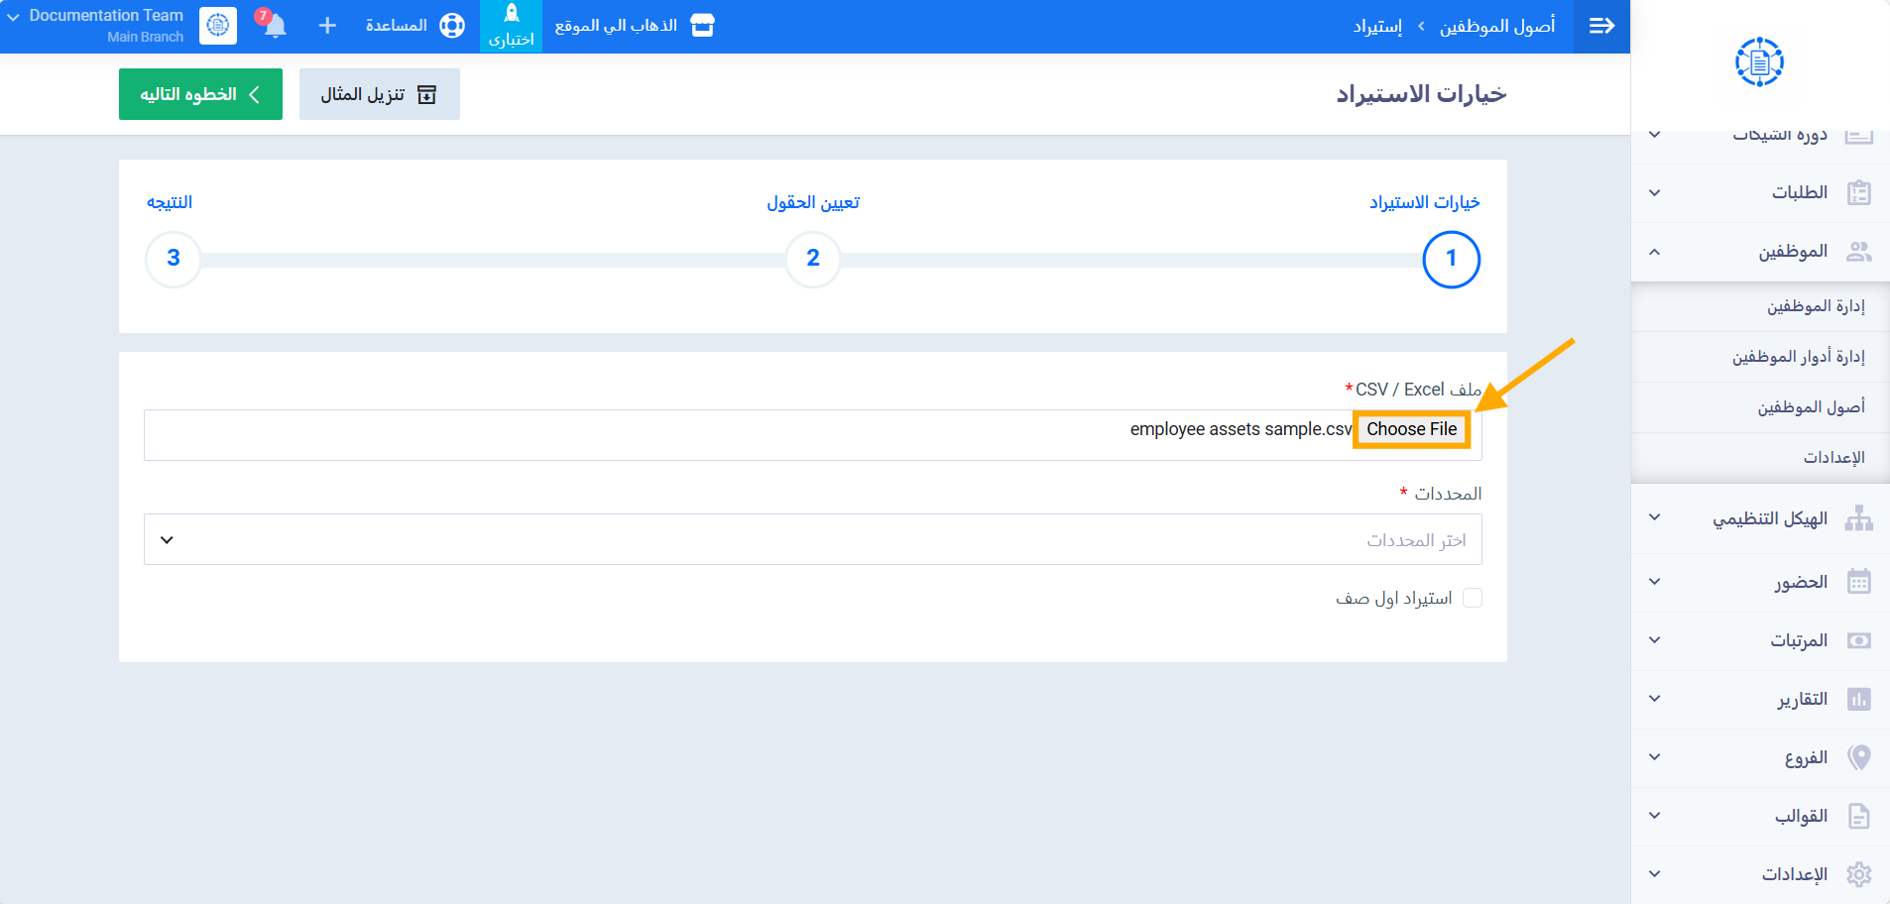The width and height of the screenshot is (1890, 904).
Task: Click the sidebar collapse arrow icon
Action: click(1601, 26)
